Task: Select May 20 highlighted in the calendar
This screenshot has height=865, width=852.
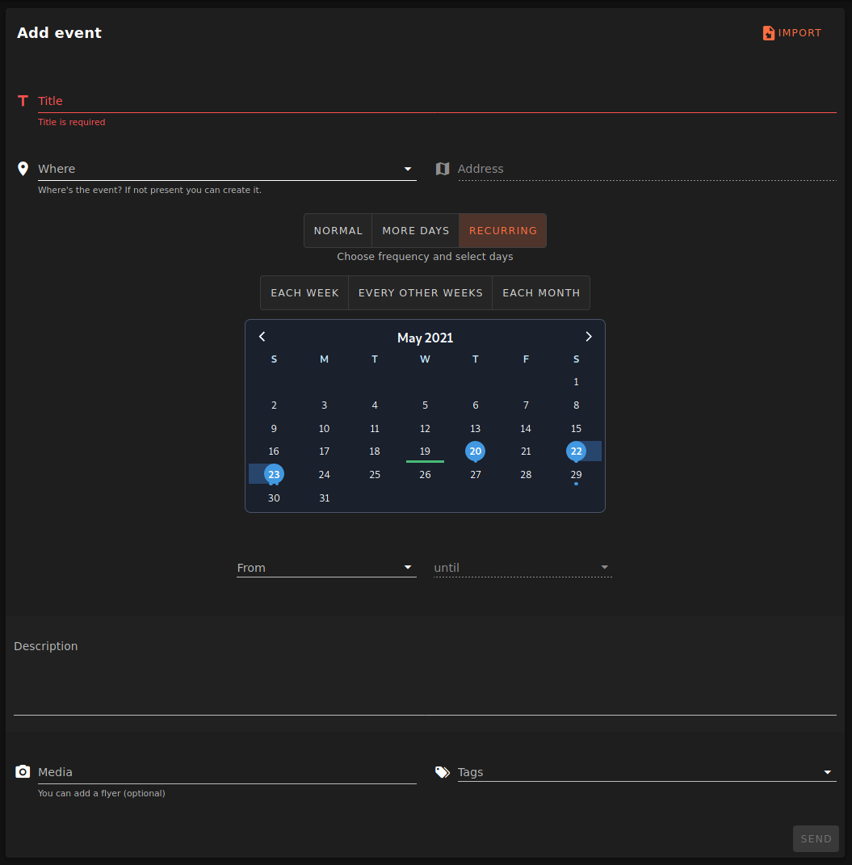Action: (x=476, y=451)
